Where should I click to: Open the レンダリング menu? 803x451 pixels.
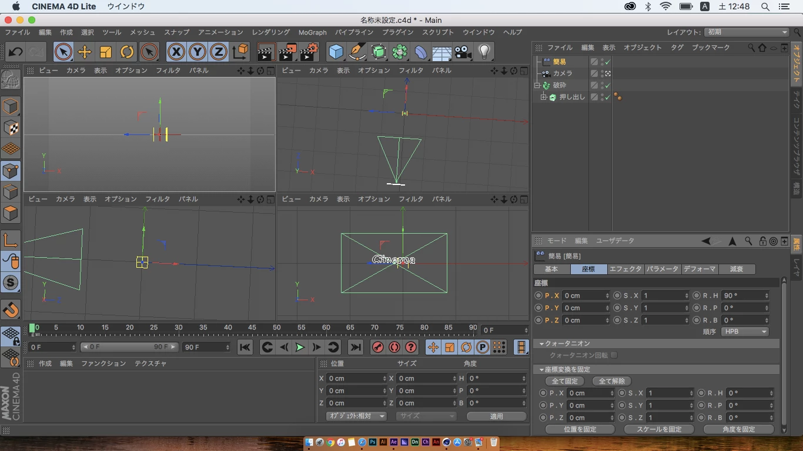tap(271, 32)
